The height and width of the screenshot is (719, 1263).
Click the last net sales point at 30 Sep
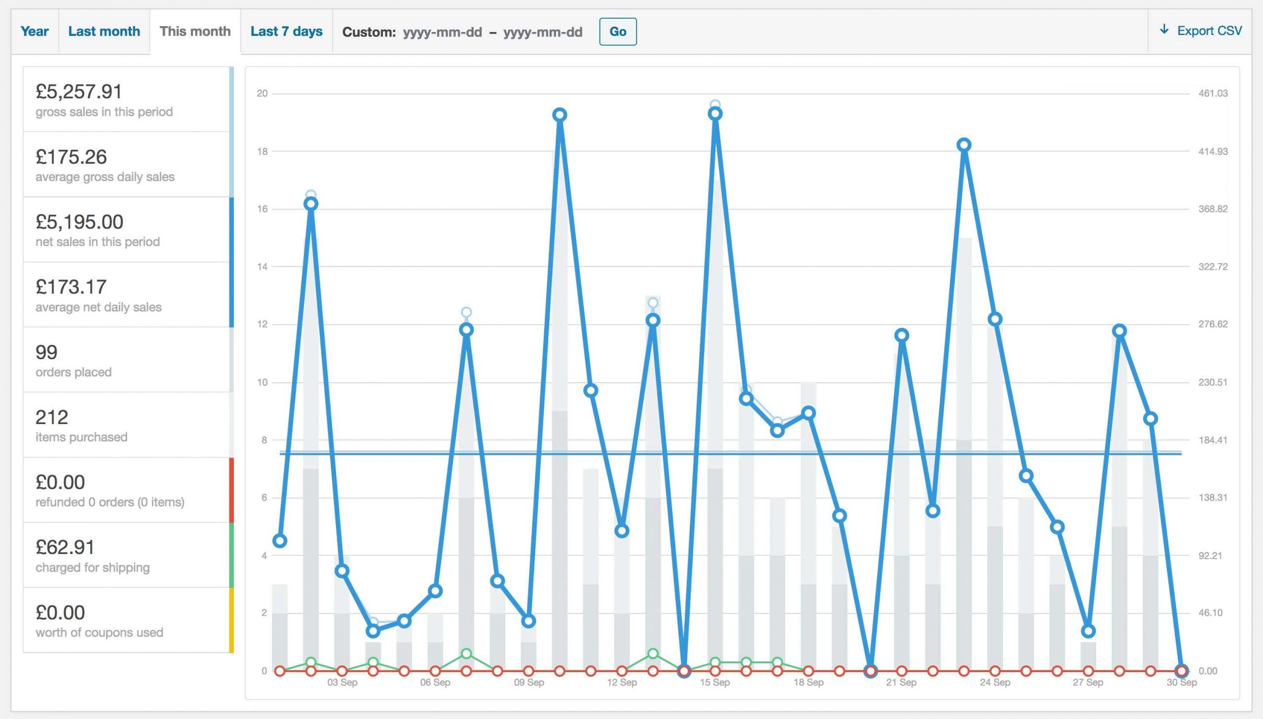1182,671
